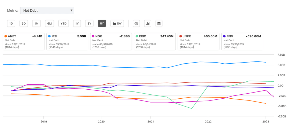The width and height of the screenshot is (293, 127).
Task: Select the 6M time range
Action: (49, 24)
